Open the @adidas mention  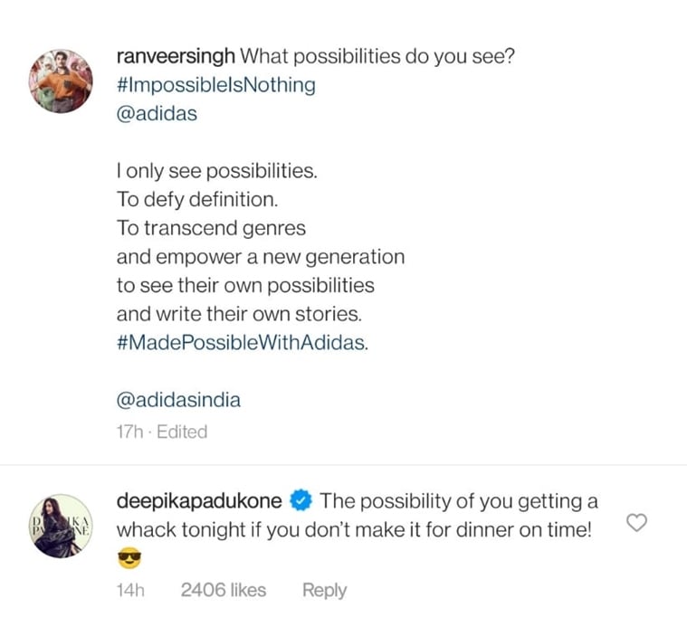tap(157, 113)
